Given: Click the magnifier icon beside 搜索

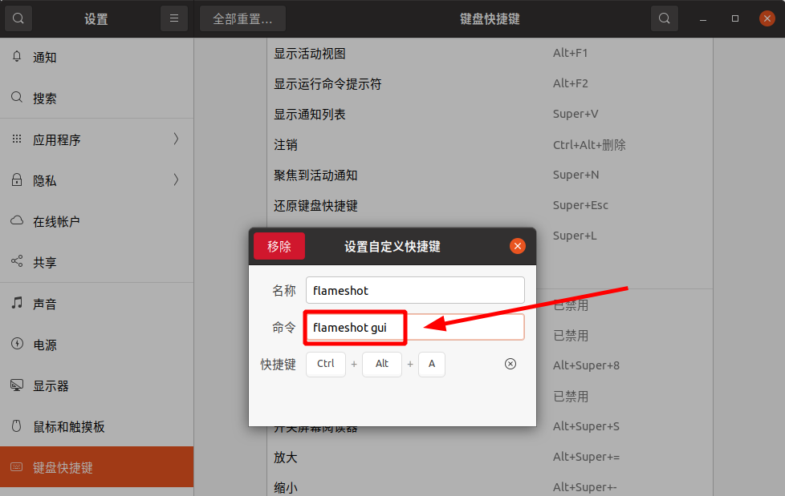Looking at the screenshot, I should (x=17, y=97).
